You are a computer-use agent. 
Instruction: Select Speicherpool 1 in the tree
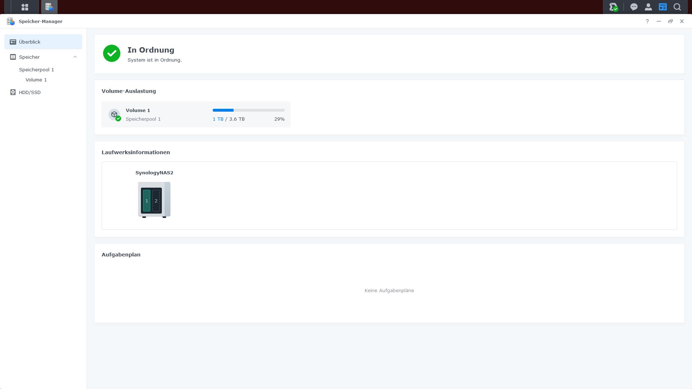click(x=36, y=70)
